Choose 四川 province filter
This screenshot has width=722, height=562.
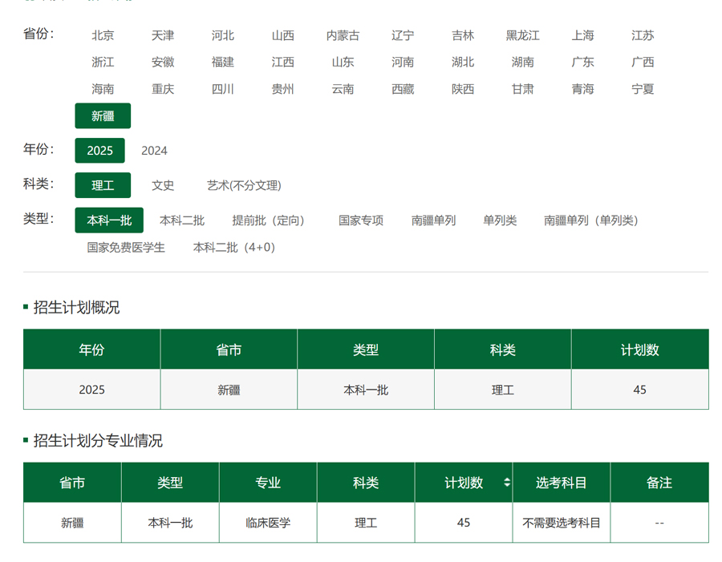click(223, 89)
